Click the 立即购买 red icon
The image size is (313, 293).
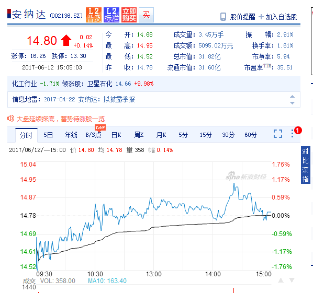tap(129, 15)
